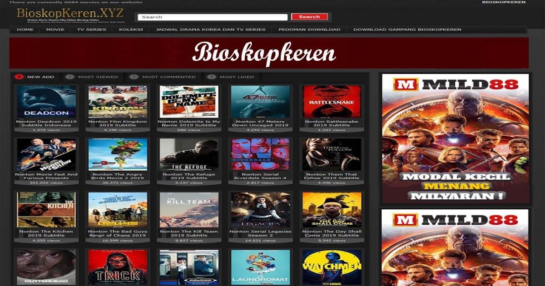Open The Refuge movie poster
Screen dimensions: 545x286
(x=189, y=154)
